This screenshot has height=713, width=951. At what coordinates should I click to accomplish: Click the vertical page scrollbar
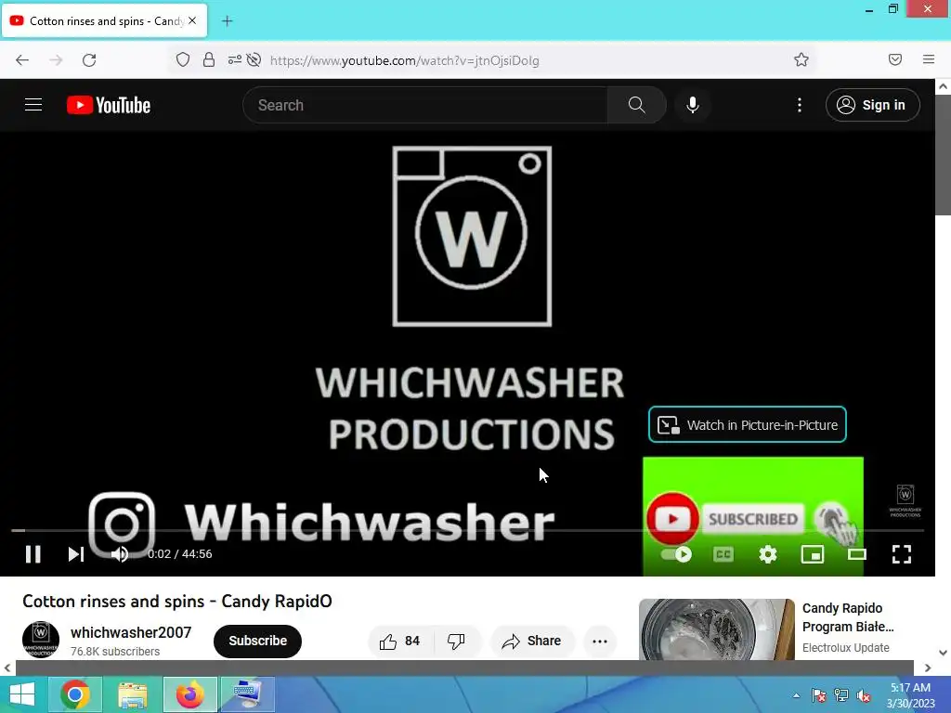click(943, 155)
